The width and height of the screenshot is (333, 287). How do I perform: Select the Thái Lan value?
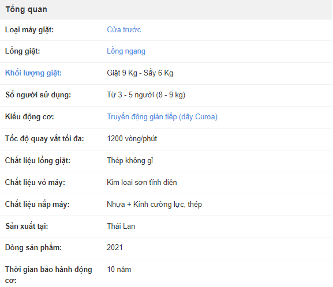[121, 226]
